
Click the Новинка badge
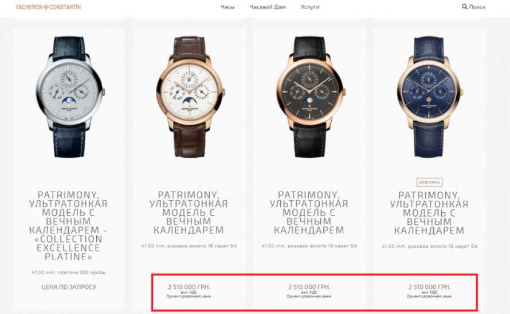[429, 182]
